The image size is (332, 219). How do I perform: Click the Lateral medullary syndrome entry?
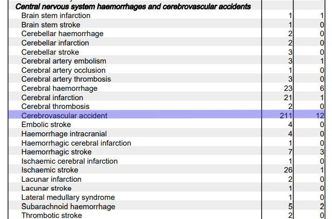[68, 197]
